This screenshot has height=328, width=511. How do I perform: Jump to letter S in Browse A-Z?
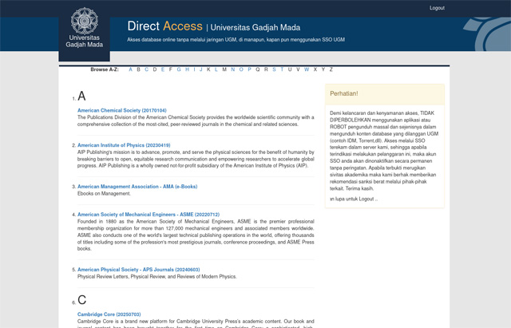(274, 69)
